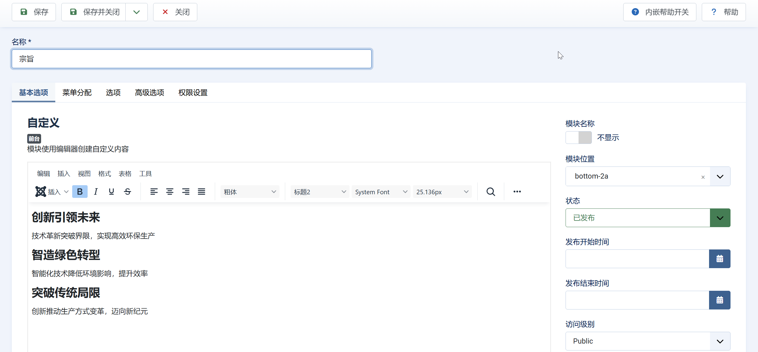Click the underline formatting icon
Image resolution: width=758 pixels, height=352 pixels.
pos(111,192)
